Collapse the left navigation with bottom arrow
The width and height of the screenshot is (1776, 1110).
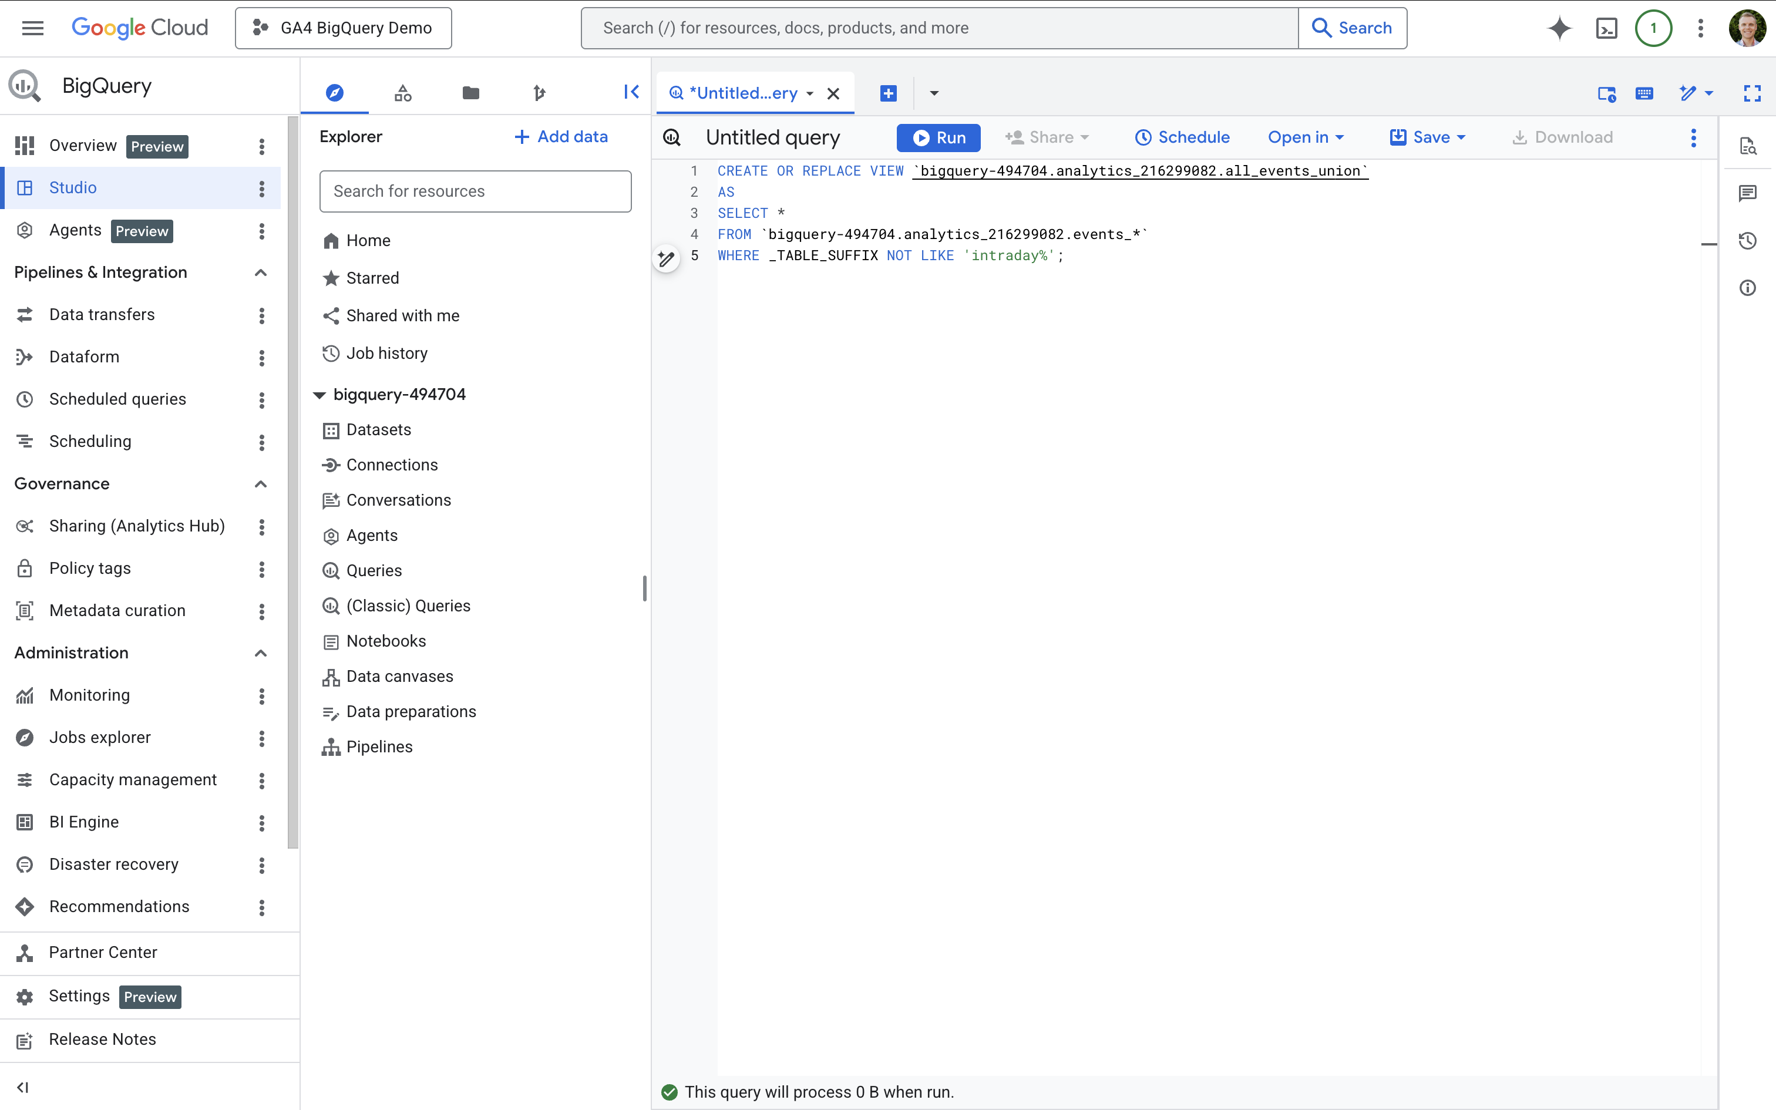tap(22, 1087)
